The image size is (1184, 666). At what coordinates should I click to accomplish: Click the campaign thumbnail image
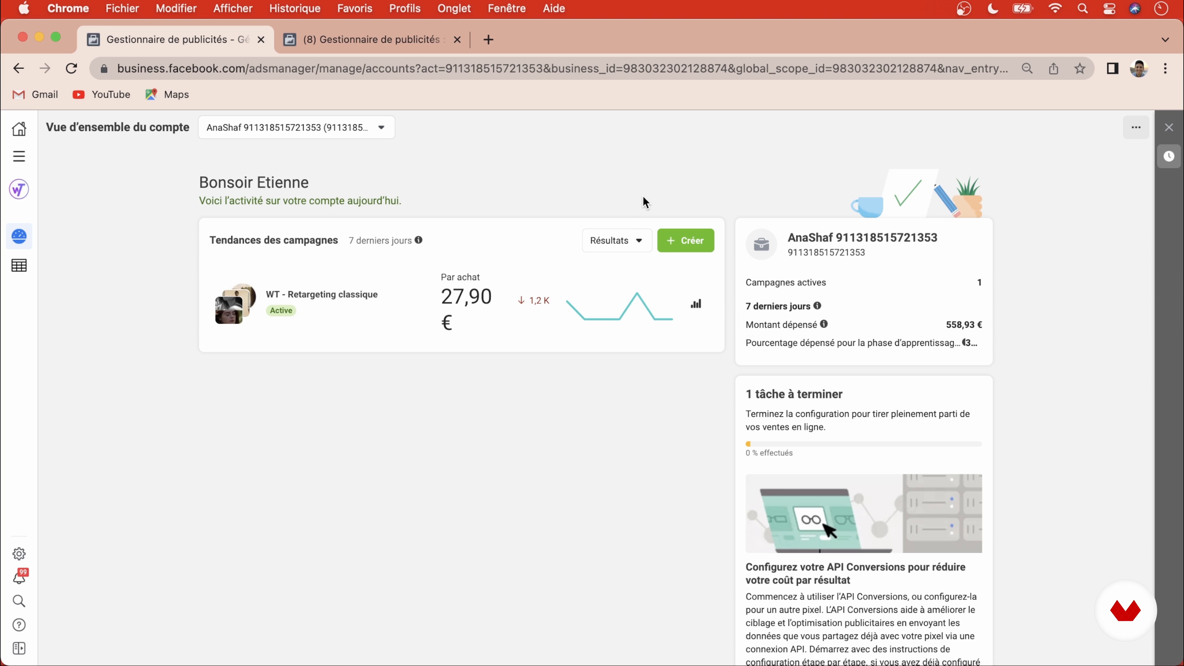[235, 304]
